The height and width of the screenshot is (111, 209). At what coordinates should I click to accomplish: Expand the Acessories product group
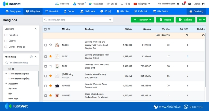[x=6, y=84]
